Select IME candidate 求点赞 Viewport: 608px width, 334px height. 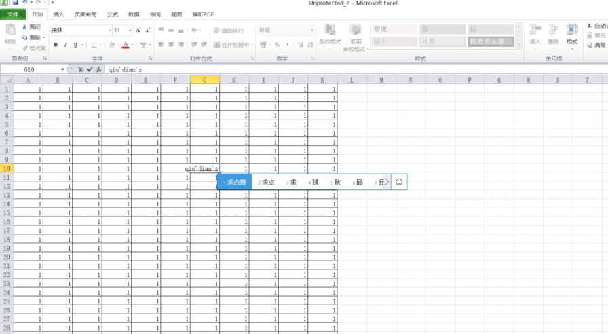(x=235, y=182)
